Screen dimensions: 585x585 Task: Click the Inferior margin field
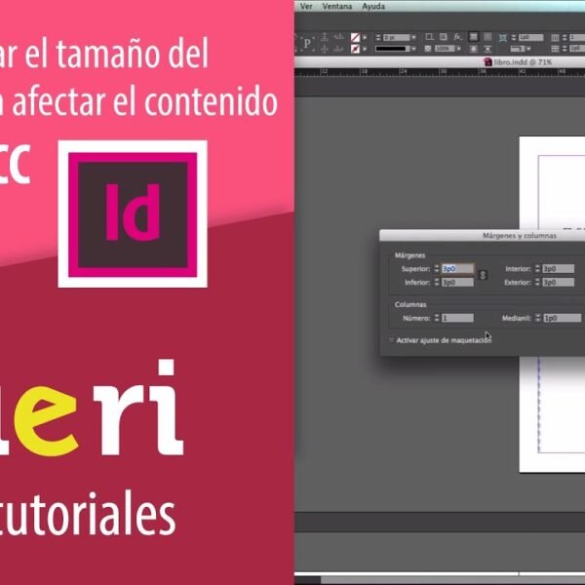tap(458, 283)
